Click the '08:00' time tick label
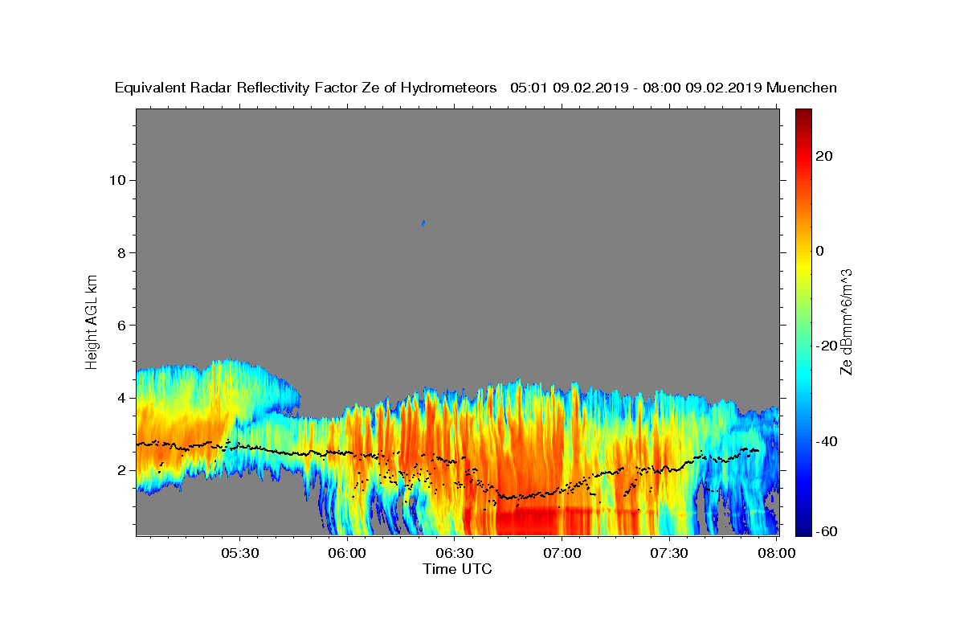 (x=776, y=553)
